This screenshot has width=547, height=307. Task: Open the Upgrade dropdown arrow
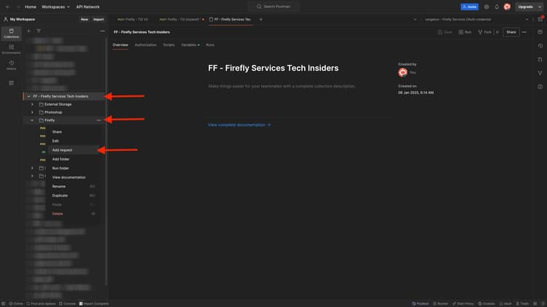pyautogui.click(x=540, y=7)
